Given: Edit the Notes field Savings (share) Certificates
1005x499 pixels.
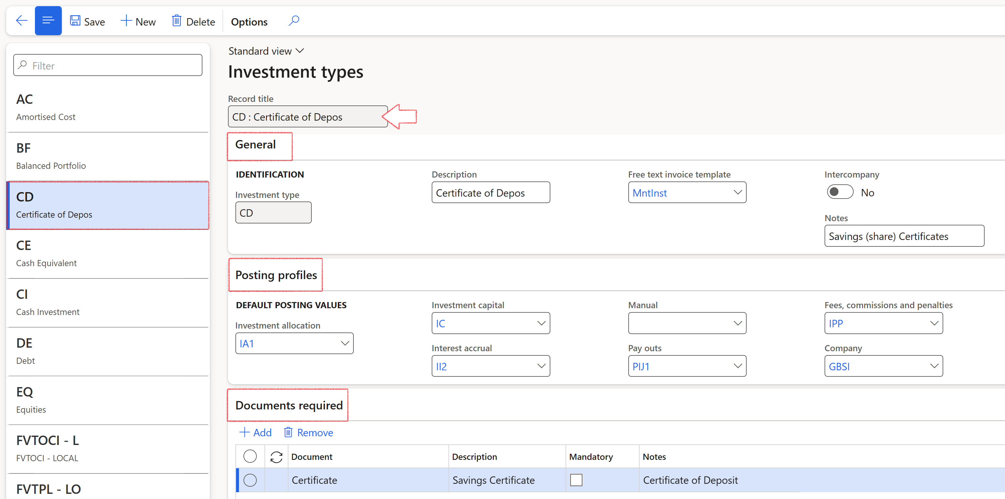Looking at the screenshot, I should pyautogui.click(x=904, y=236).
